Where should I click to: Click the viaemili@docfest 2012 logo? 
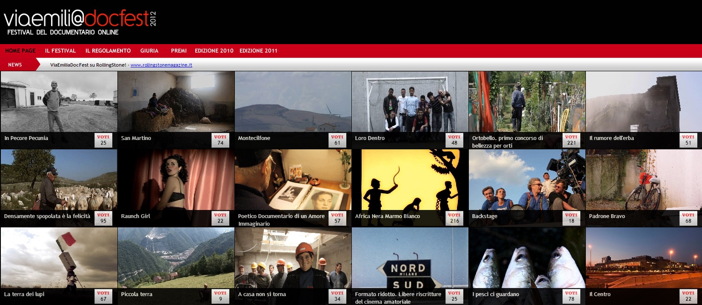(x=80, y=22)
